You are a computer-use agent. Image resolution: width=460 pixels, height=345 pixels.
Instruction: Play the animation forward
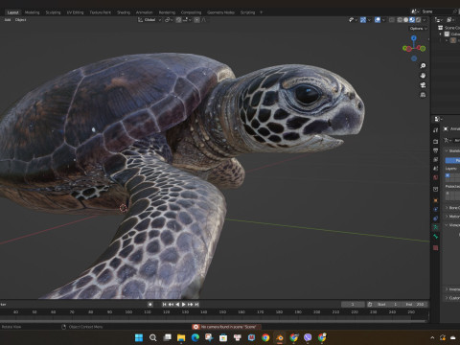click(x=184, y=304)
